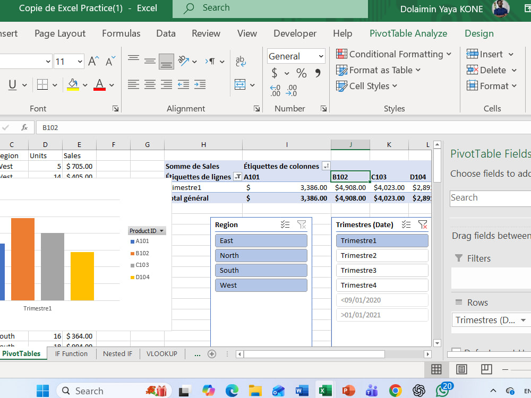Apply percent style
This screenshot has width=531, height=398.
coord(301,73)
